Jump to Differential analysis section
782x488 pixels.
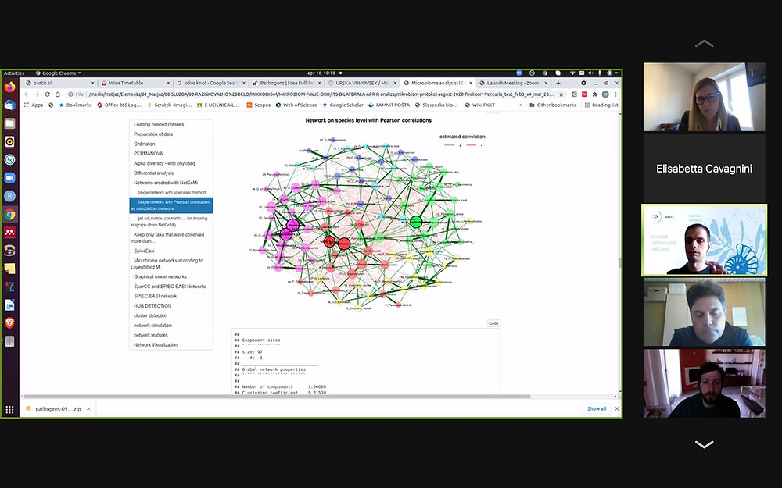coord(153,173)
